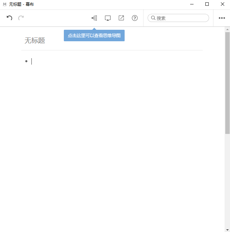Viewport: 230px width, 232px height.
Task: Edit the 无标题 document title
Action: click(x=35, y=41)
